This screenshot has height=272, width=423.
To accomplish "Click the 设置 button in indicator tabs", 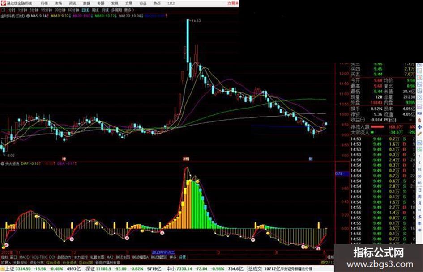I will pos(183,257).
